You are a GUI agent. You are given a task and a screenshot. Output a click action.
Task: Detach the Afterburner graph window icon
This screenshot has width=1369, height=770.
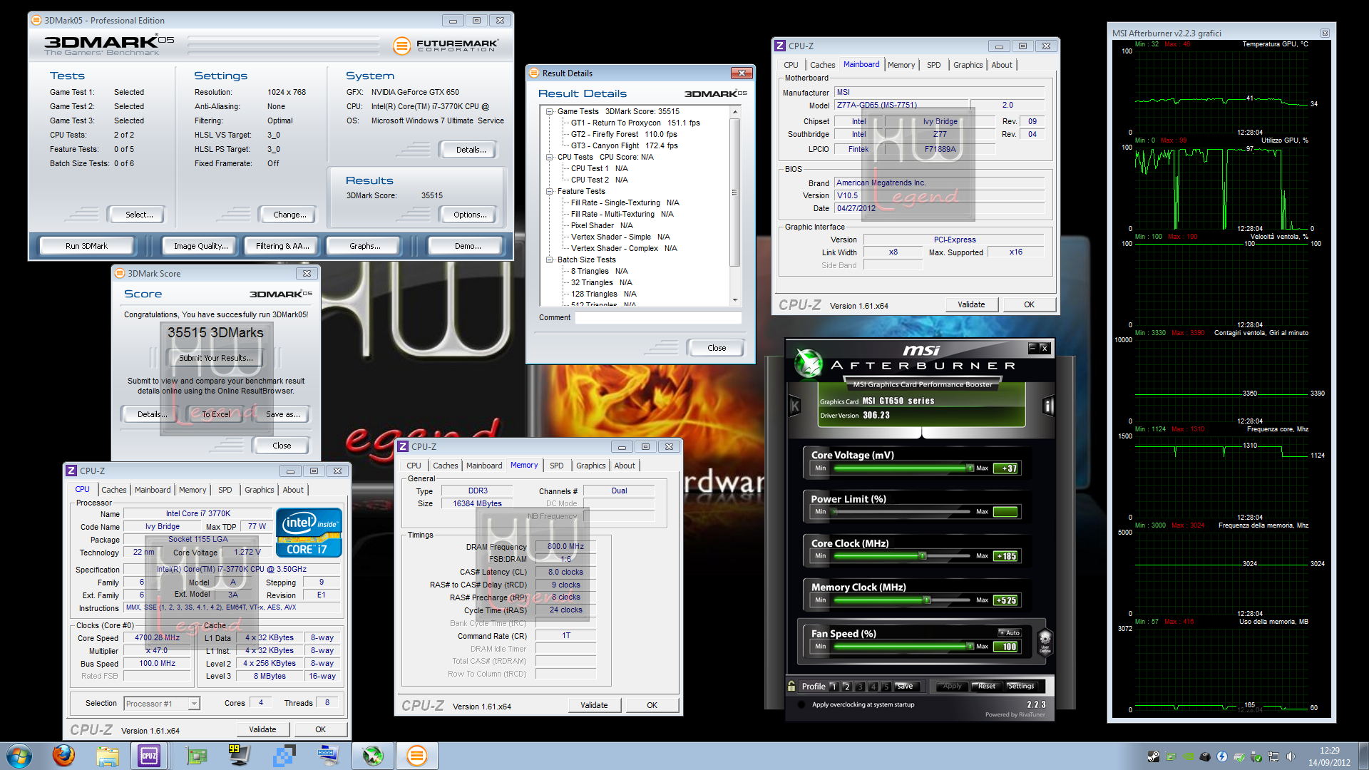coord(1325,33)
